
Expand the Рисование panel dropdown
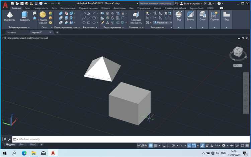[x=96, y=28]
